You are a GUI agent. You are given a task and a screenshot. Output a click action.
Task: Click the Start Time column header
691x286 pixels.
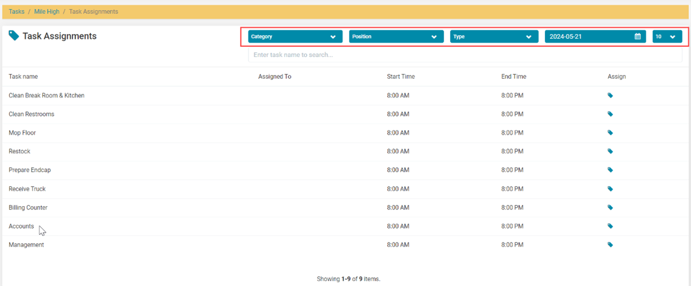point(401,76)
